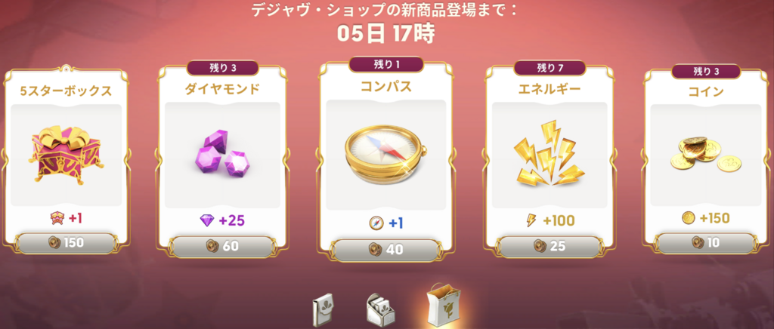Buy 5スターボックス for 150 tokens
This screenshot has width=774, height=329.
(x=67, y=243)
